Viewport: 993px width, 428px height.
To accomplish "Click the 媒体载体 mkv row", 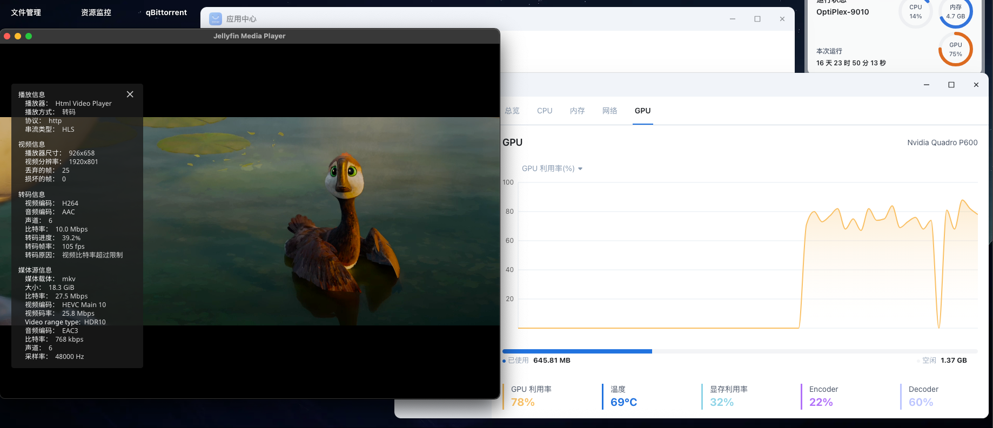I will click(50, 279).
